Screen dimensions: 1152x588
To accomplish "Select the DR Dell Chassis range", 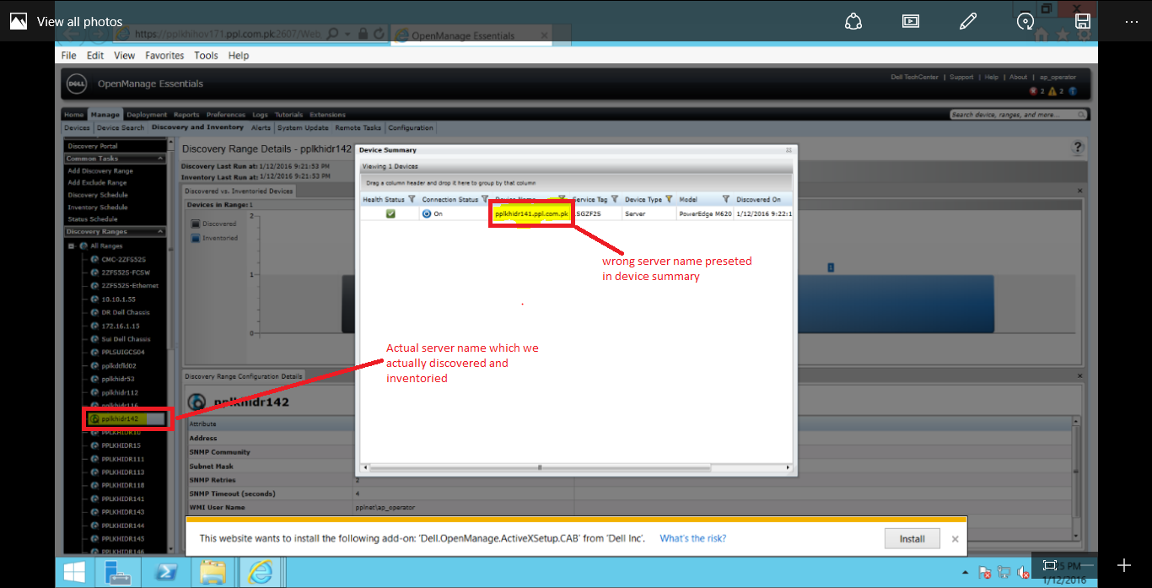I will tap(126, 312).
